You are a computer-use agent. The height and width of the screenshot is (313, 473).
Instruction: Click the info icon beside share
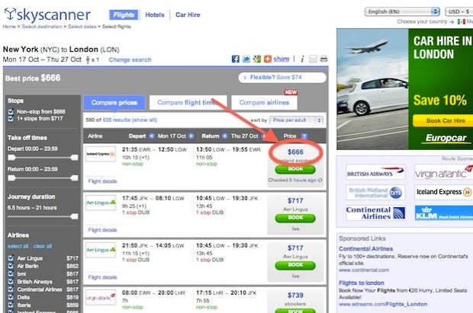tap(302, 59)
